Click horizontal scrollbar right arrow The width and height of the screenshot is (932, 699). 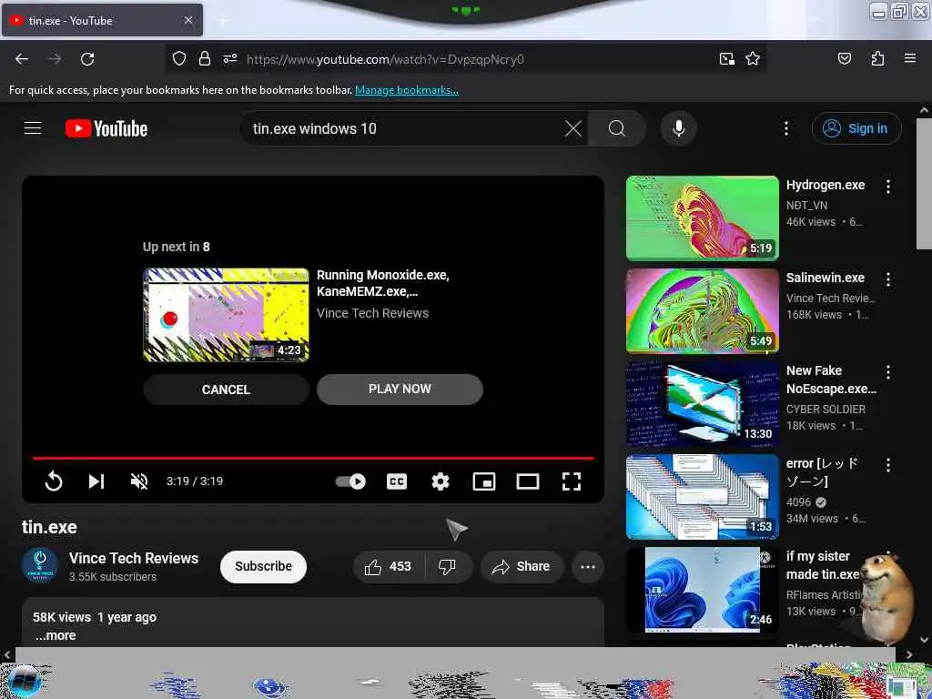pos(909,655)
